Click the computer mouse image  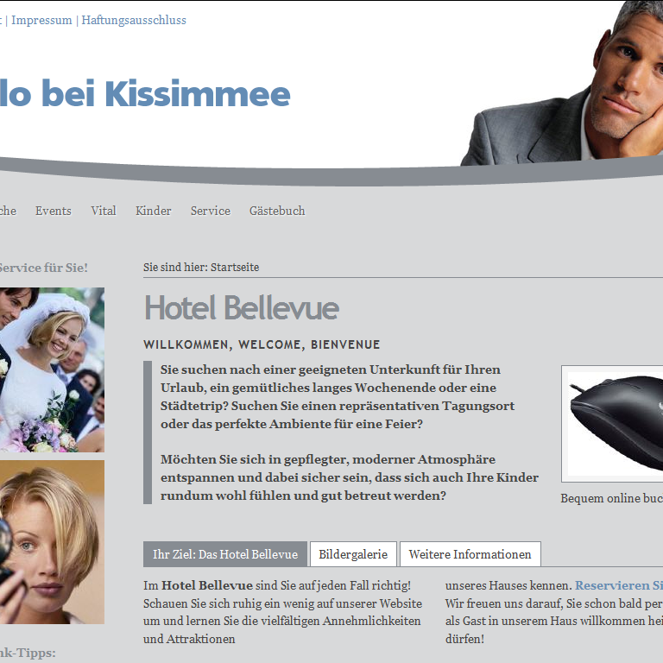point(612,424)
